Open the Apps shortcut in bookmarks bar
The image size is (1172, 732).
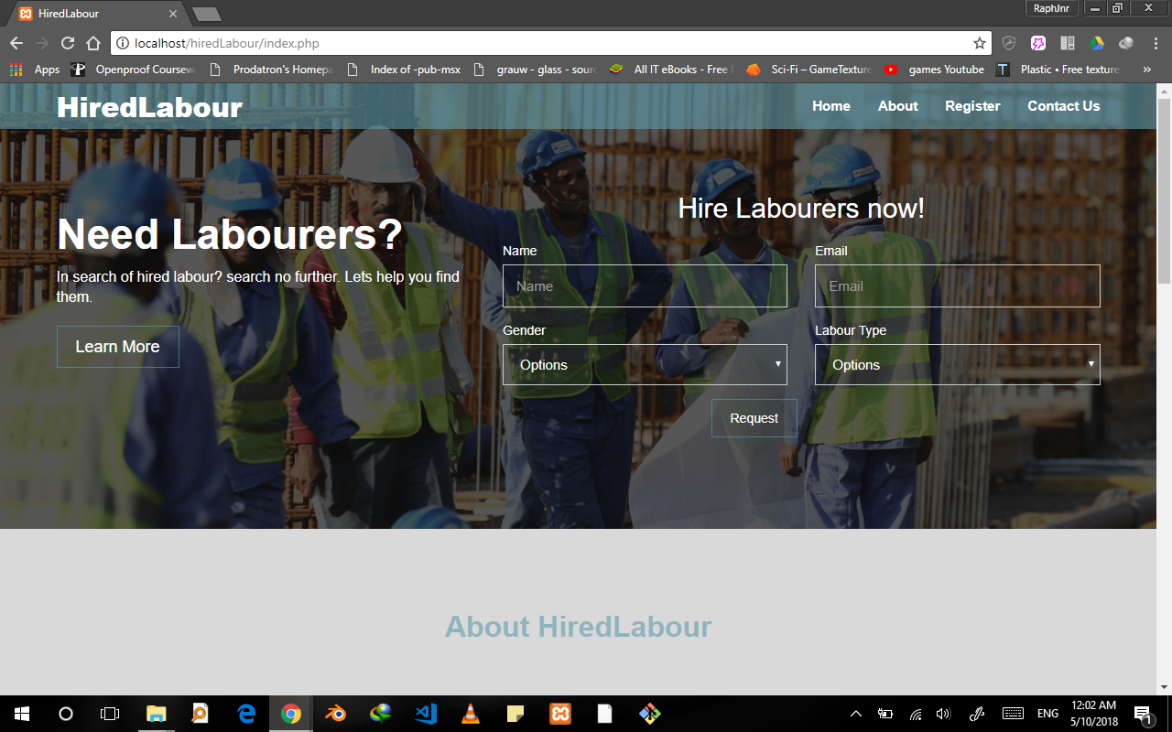click(x=35, y=70)
